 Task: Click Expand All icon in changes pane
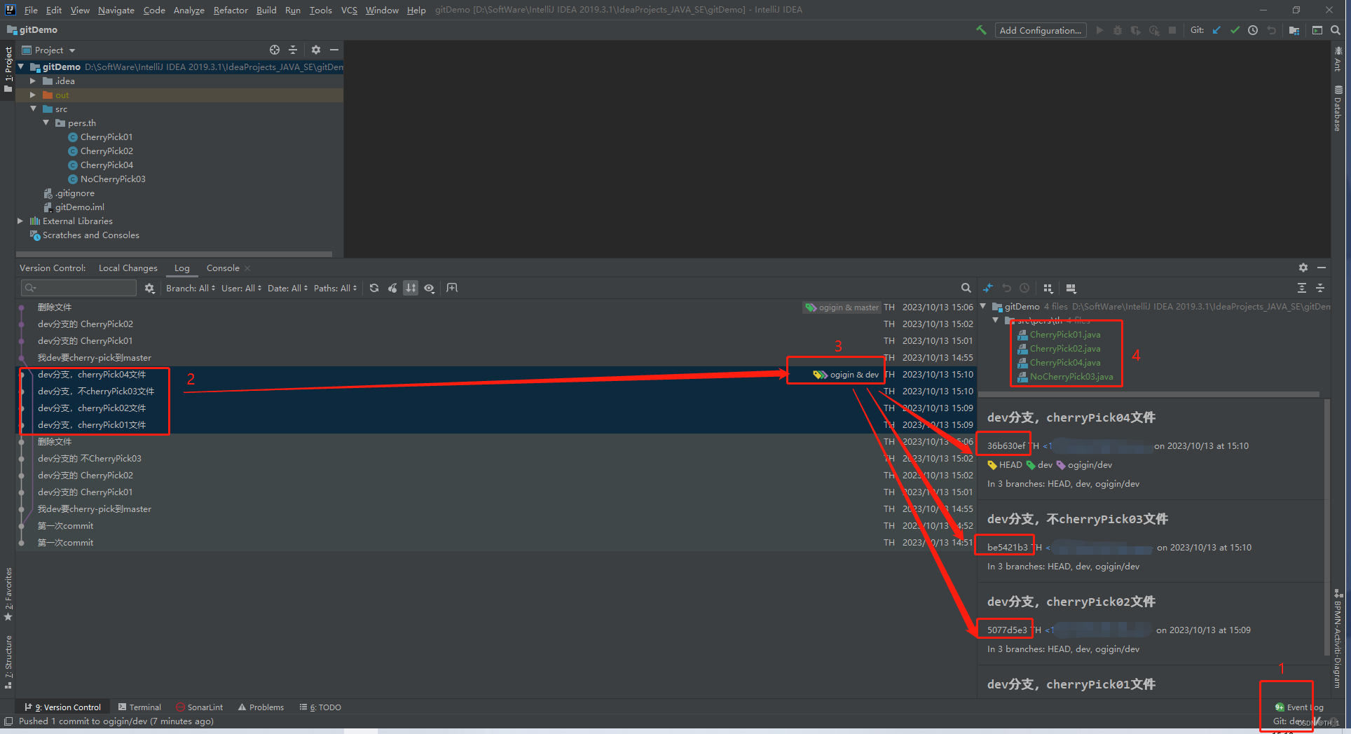click(1301, 288)
